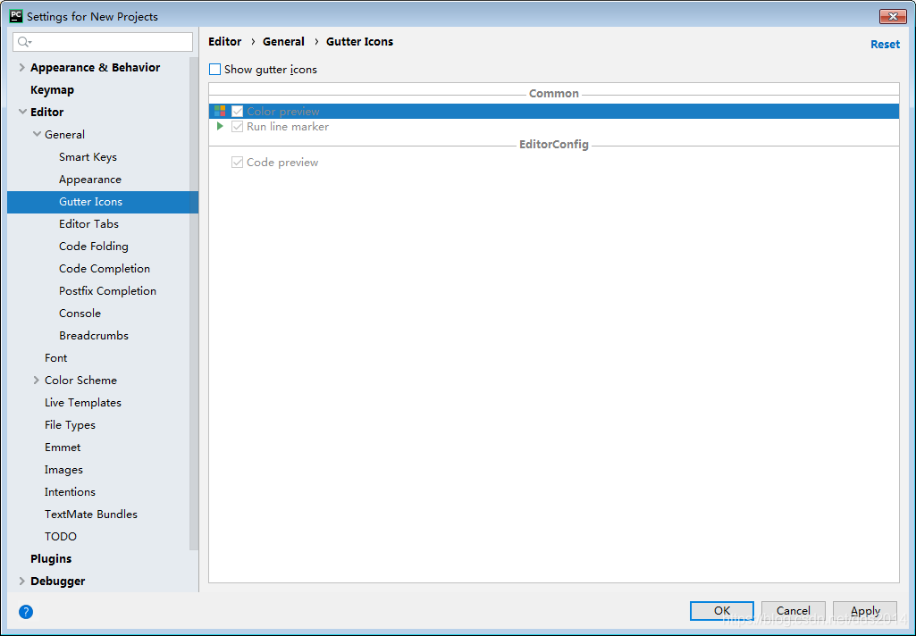Image resolution: width=916 pixels, height=636 pixels.
Task: Click the Apply button
Action: point(865,611)
